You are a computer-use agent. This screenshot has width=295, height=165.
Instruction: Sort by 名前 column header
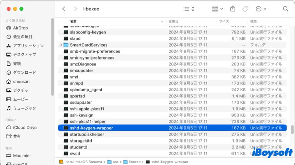tap(74, 21)
